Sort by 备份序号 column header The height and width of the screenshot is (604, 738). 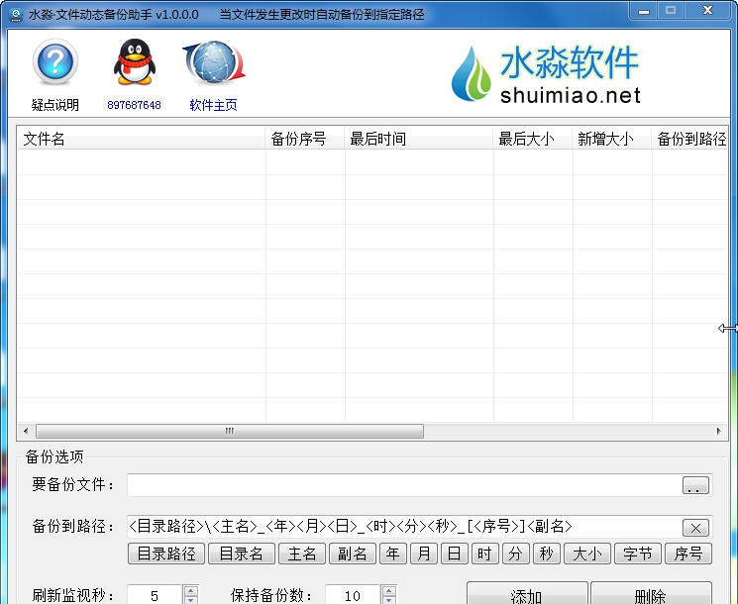[x=305, y=139]
